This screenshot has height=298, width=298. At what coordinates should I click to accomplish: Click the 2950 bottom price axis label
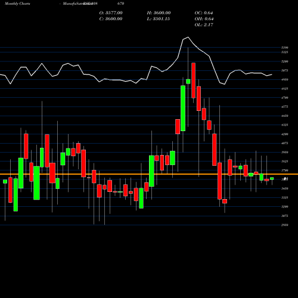[x=285, y=225]
